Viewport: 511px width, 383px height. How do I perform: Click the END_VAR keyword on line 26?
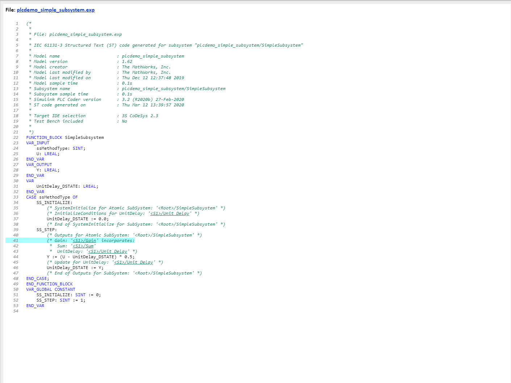pyautogui.click(x=35, y=159)
